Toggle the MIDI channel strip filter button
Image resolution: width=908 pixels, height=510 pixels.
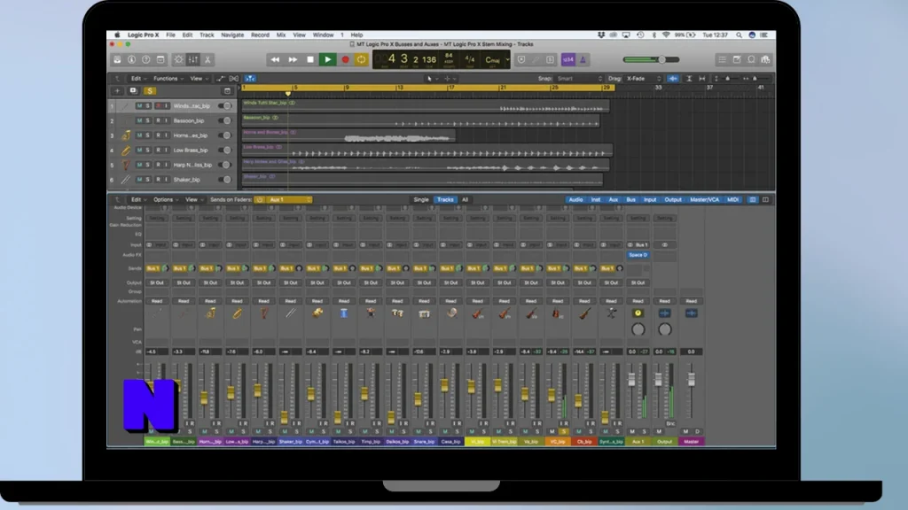tap(732, 199)
